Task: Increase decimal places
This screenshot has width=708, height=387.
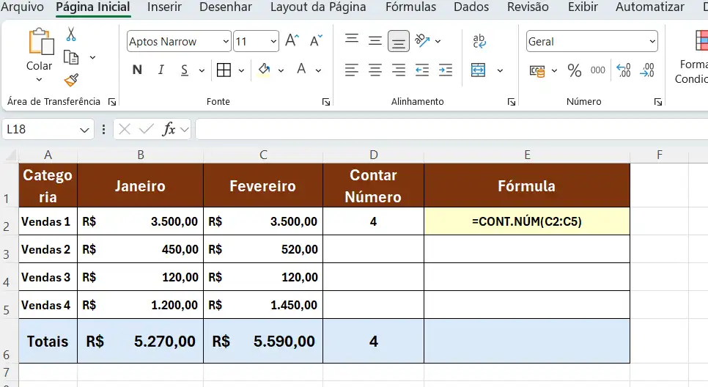Action: [x=624, y=70]
